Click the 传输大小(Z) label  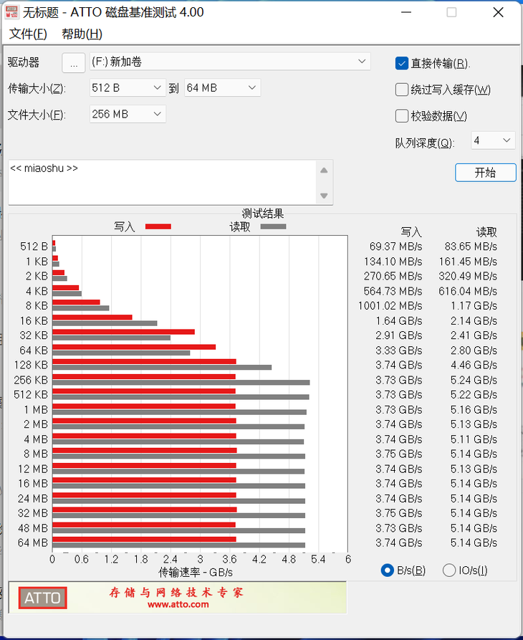tap(37, 88)
